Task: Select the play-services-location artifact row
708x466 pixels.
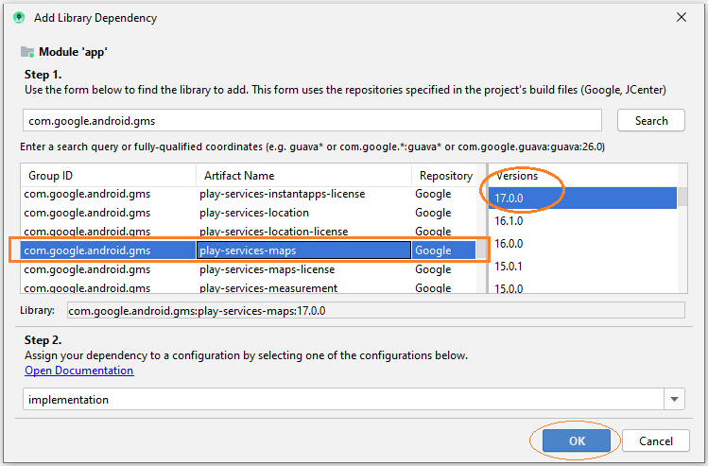Action: pyautogui.click(x=249, y=213)
